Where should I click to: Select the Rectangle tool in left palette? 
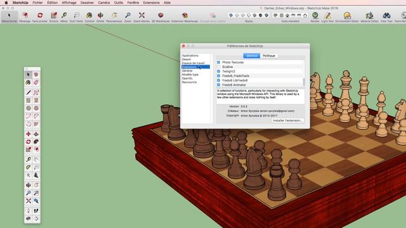click(29, 100)
